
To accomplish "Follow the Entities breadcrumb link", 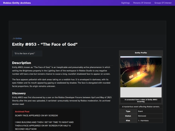I will pyautogui.click(x=19, y=38).
